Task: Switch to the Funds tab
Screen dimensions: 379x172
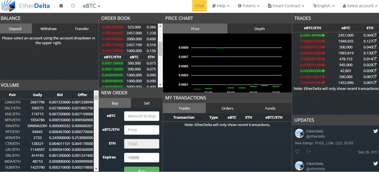Action: click(x=270, y=108)
